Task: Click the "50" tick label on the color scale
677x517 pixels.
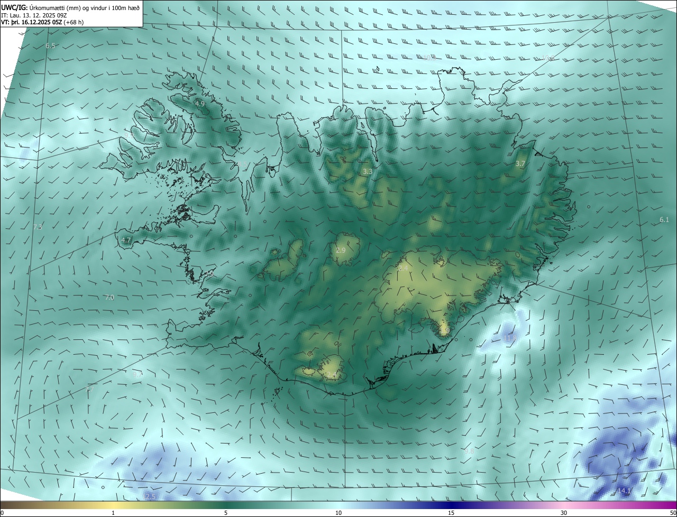Action: coord(673,513)
